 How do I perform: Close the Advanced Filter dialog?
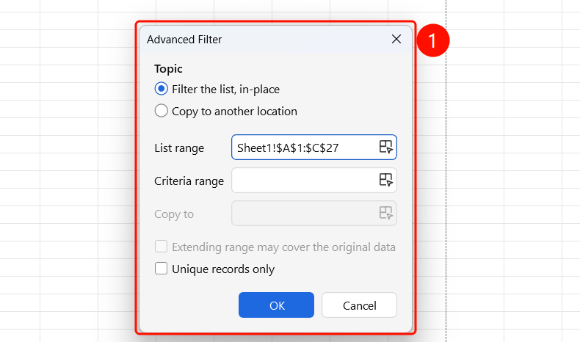396,39
